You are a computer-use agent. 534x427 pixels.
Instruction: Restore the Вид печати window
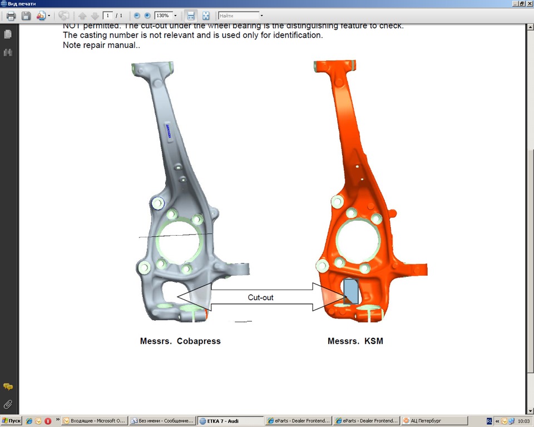[522, 3]
